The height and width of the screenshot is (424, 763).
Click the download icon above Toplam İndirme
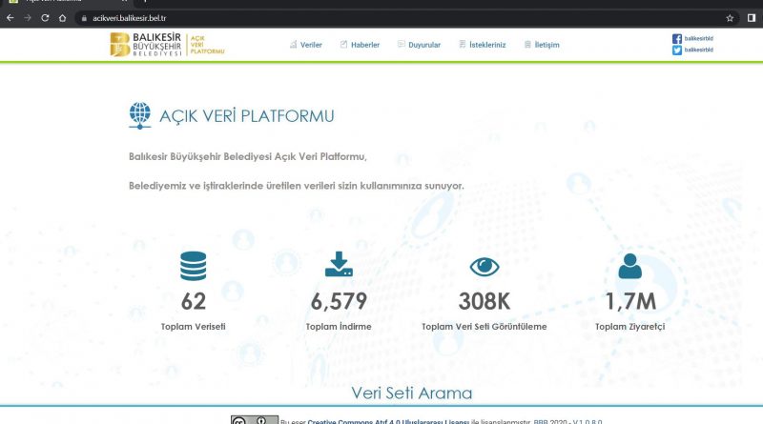pos(339,266)
